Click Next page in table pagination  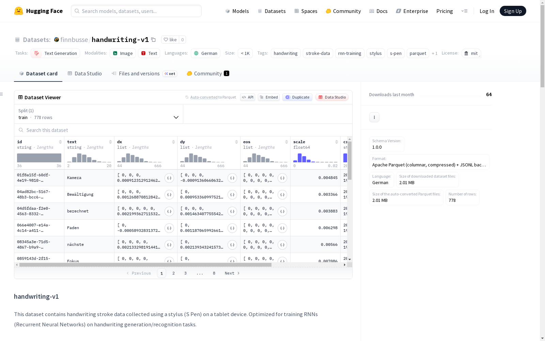coord(232,273)
